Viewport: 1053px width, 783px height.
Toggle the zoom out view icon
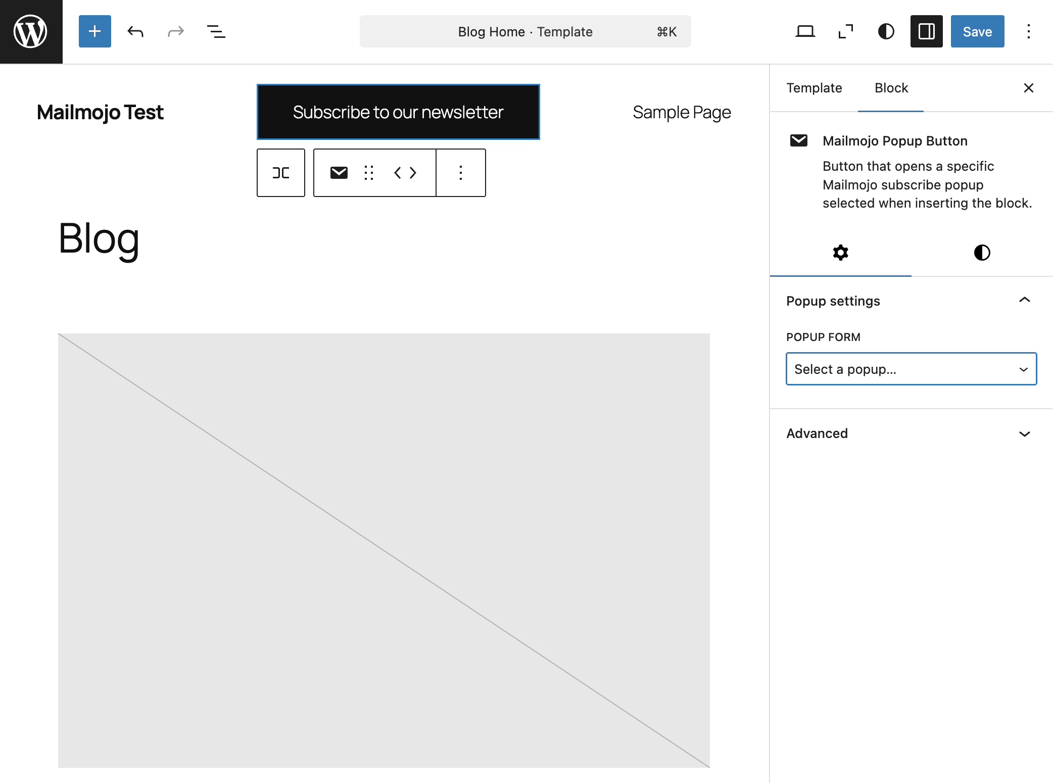pyautogui.click(x=846, y=31)
